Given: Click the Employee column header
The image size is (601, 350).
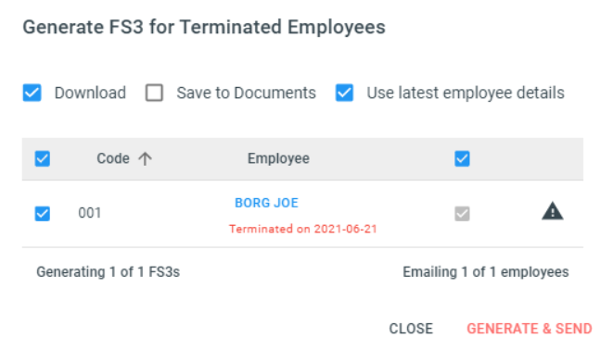Looking at the screenshot, I should (278, 158).
